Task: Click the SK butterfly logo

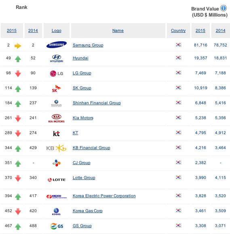Action: pos(56,89)
